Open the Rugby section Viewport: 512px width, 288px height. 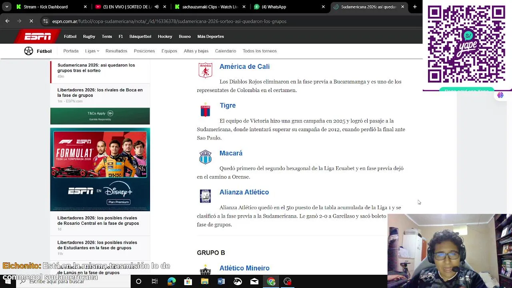point(89,36)
